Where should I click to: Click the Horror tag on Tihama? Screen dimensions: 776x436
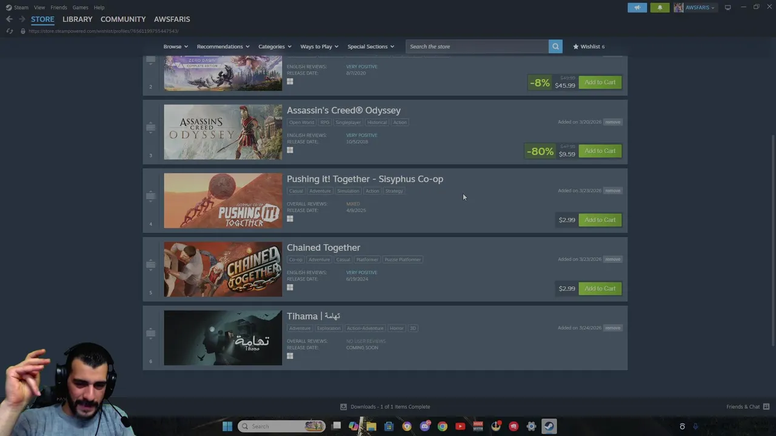396,328
